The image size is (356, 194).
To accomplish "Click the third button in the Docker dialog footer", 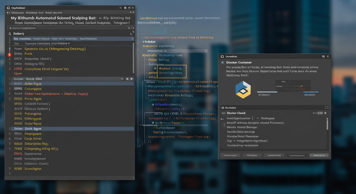I will [x=274, y=155].
